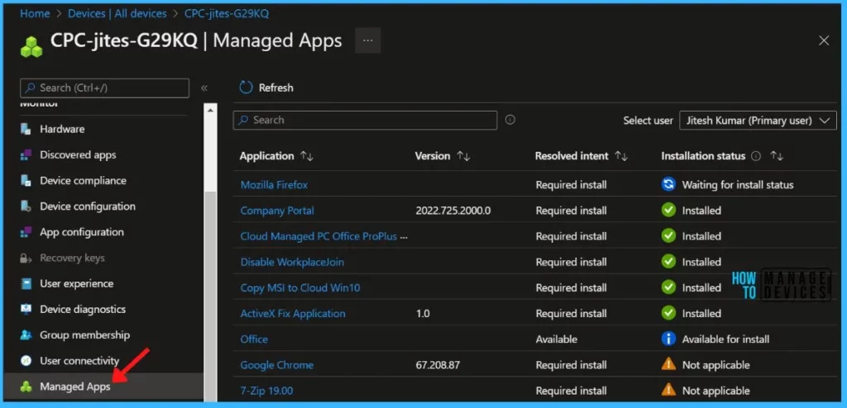Click the sidebar scrollbar up arrow
The height and width of the screenshot is (408, 847).
click(210, 110)
